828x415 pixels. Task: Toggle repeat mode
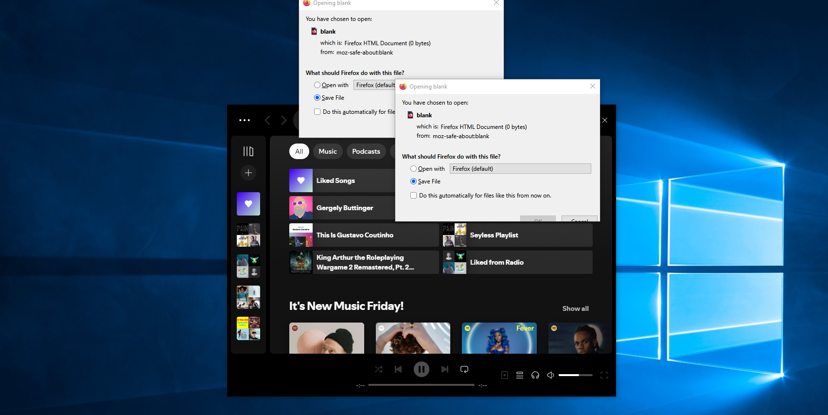click(x=464, y=369)
